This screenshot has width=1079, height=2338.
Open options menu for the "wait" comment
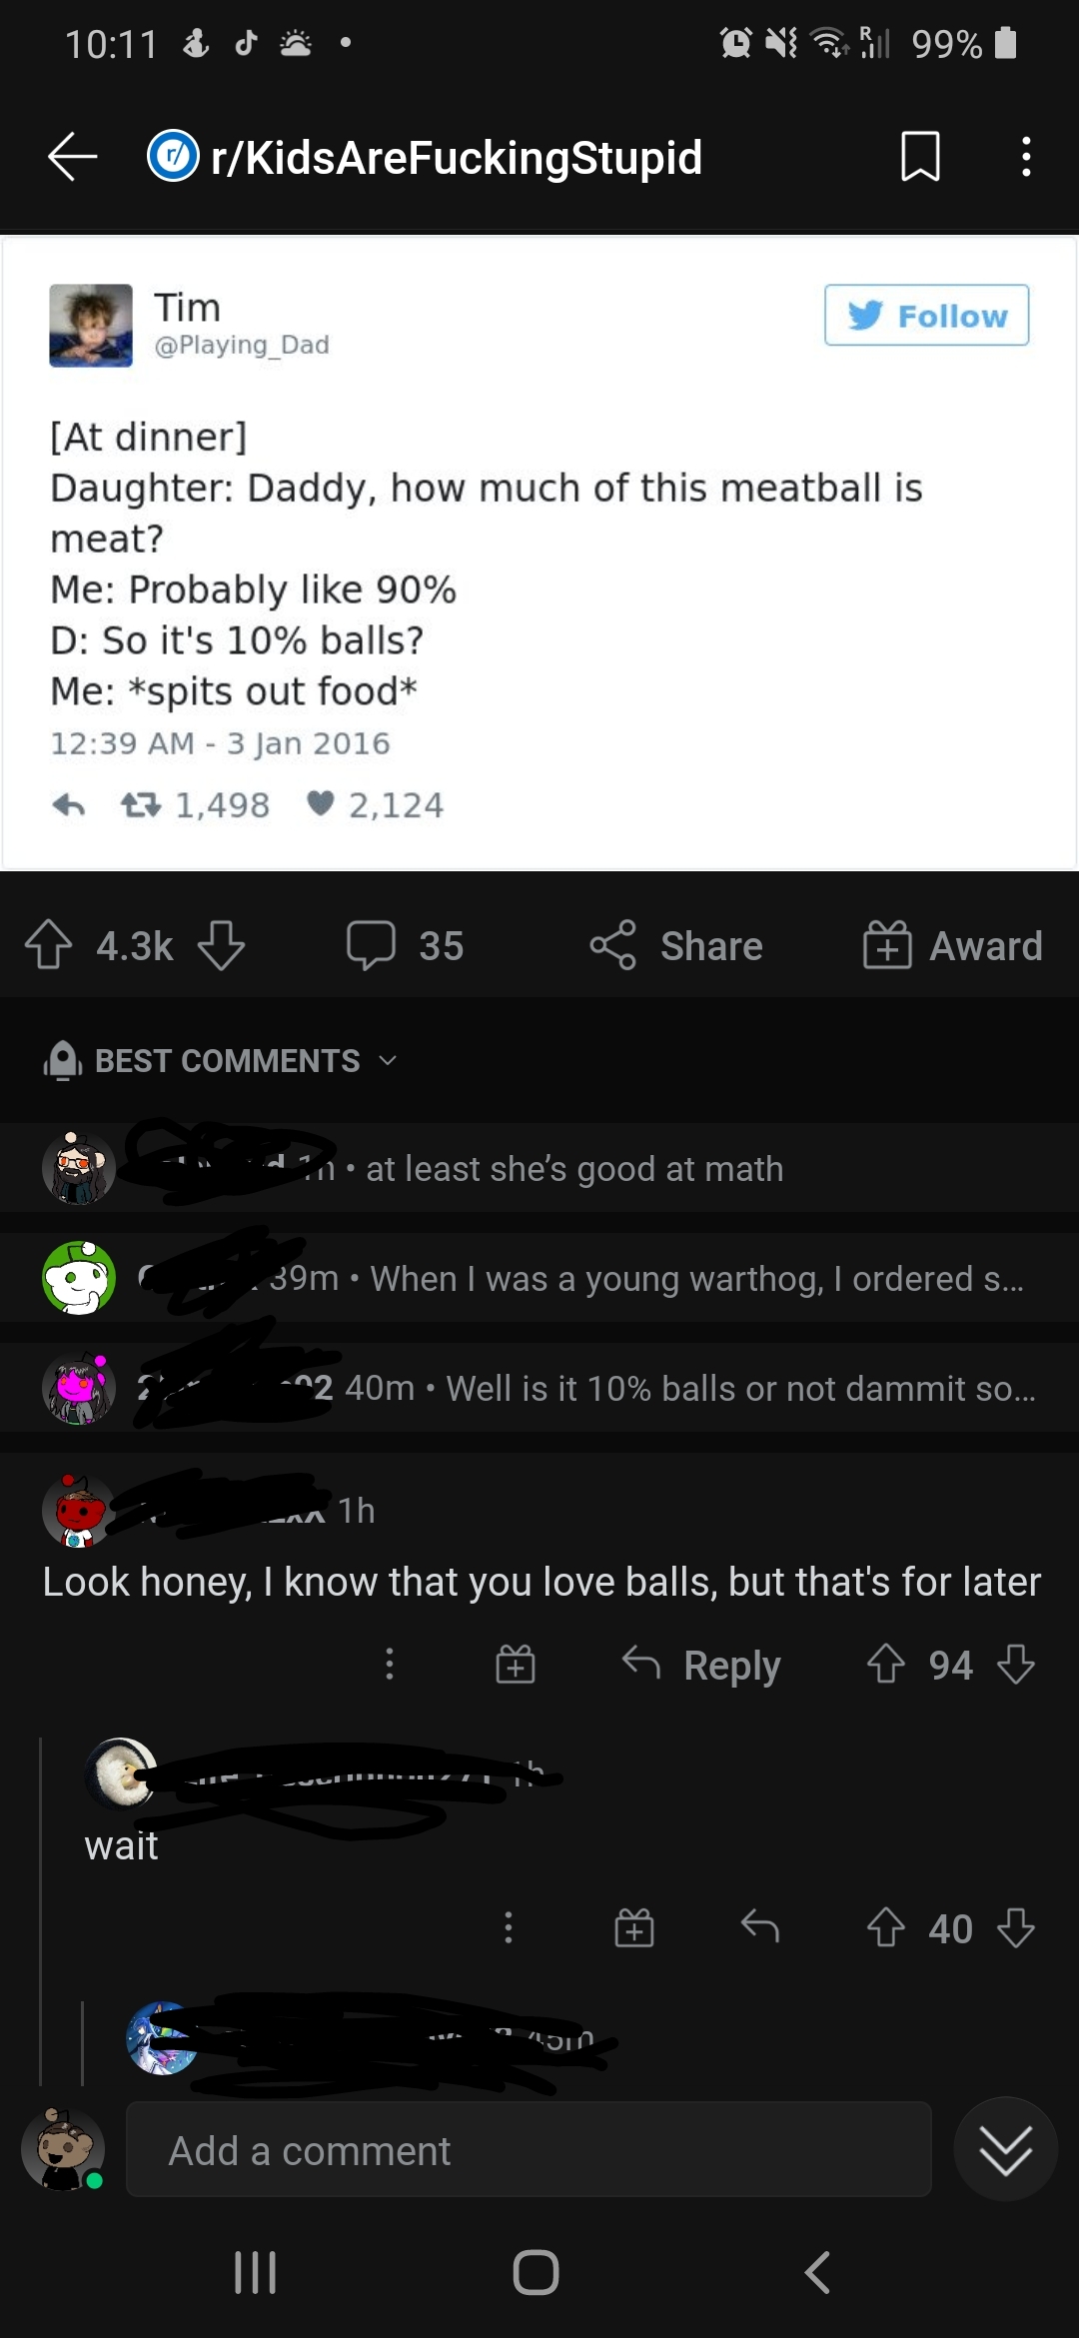509,1927
